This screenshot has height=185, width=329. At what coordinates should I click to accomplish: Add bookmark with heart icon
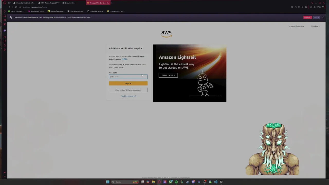click(x=306, y=7)
